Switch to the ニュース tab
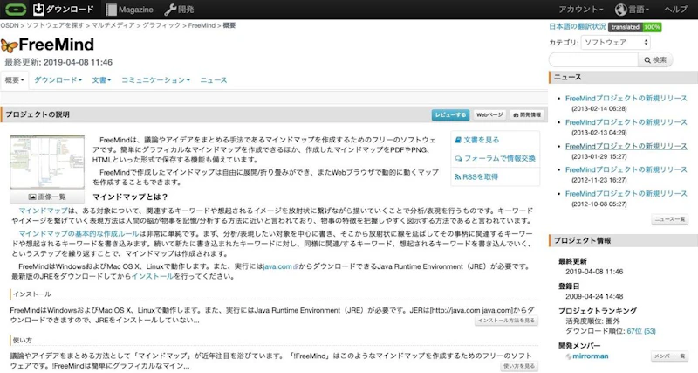This screenshot has width=698, height=373. coord(213,80)
